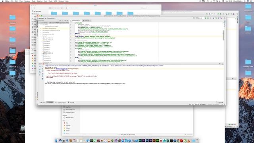Click Wi-Fi status icon in the menu bar
The image size is (254, 143).
point(214,1)
